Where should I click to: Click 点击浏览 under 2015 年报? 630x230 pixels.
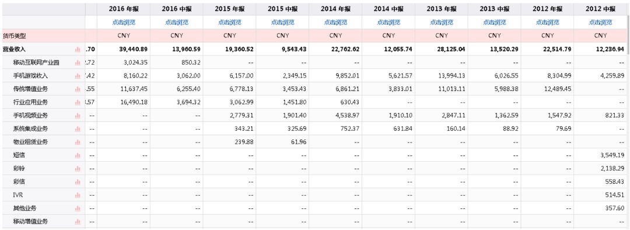(x=230, y=23)
